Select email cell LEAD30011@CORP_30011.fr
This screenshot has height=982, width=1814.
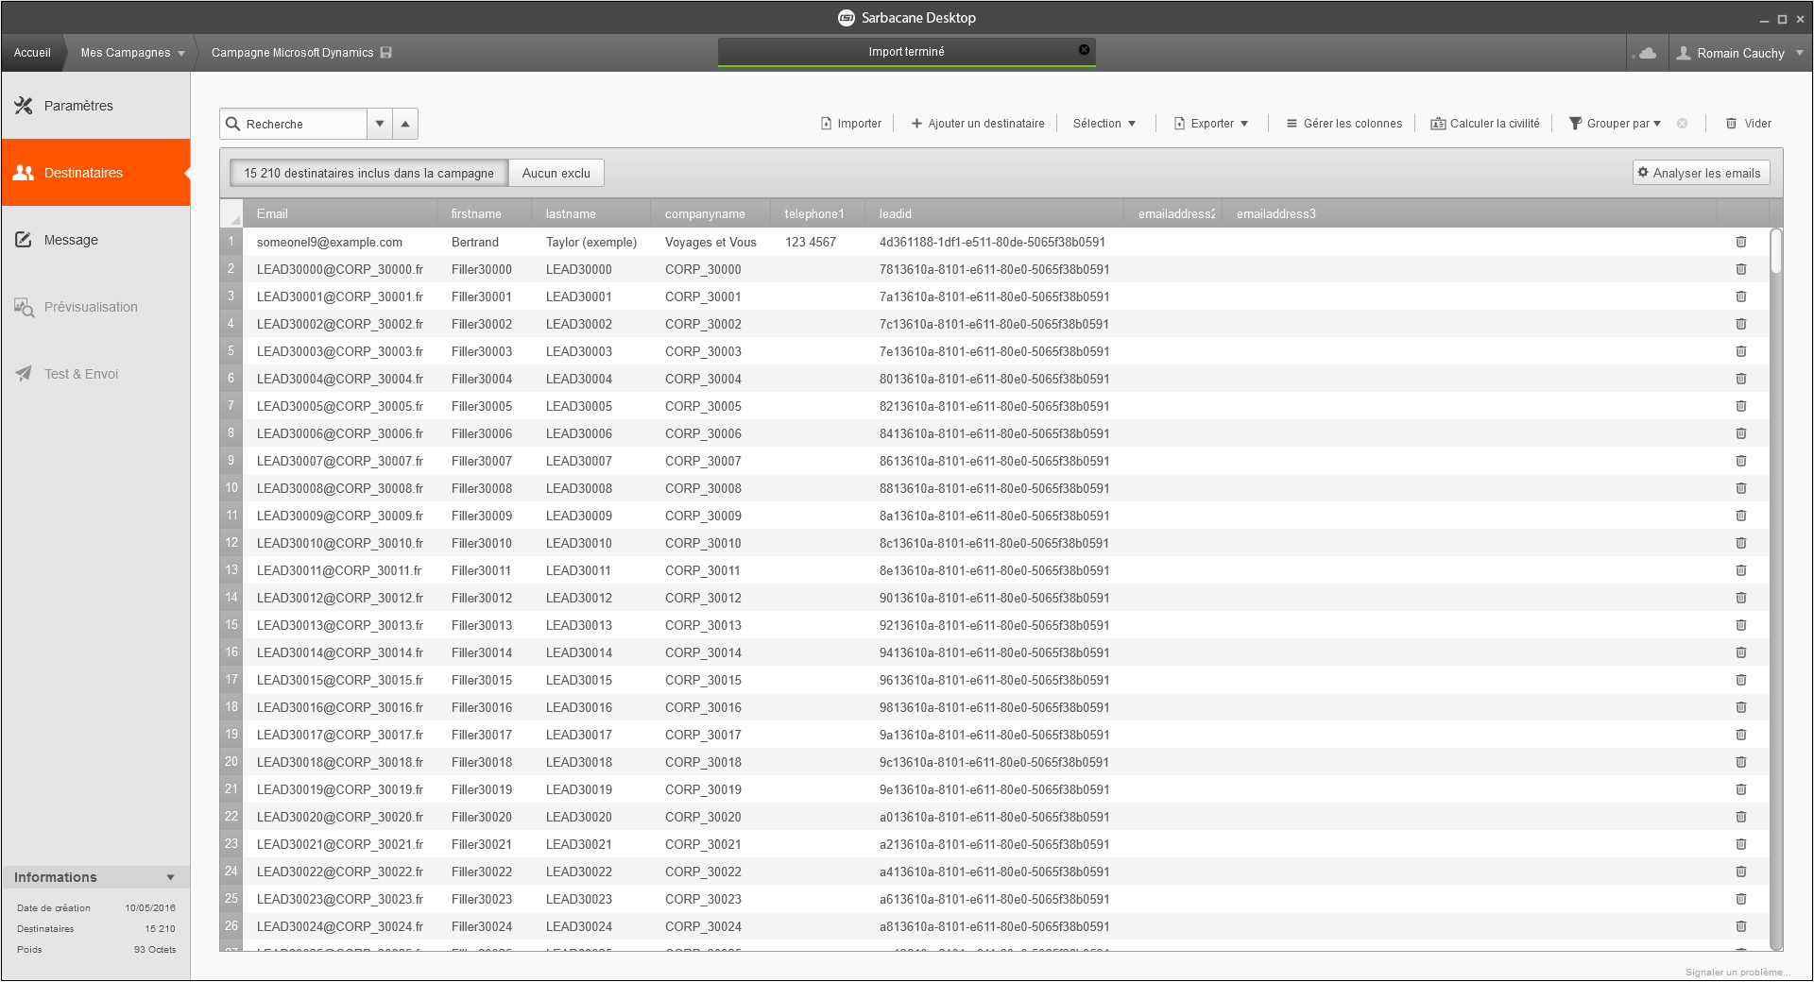tap(339, 570)
